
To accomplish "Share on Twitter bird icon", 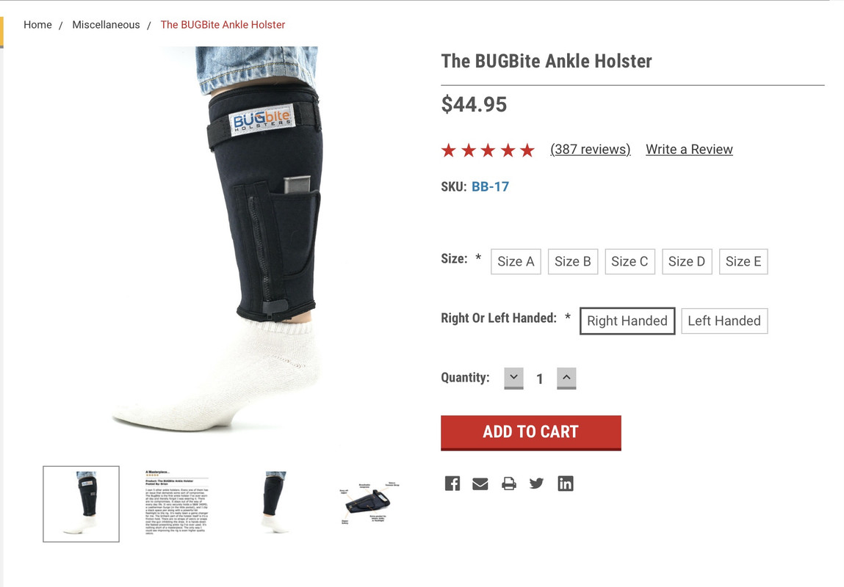I will point(536,484).
